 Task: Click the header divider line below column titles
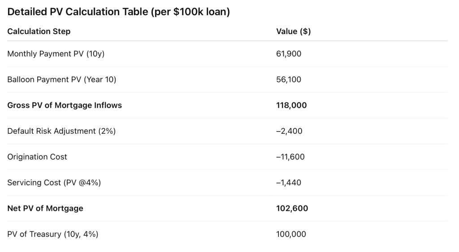click(x=227, y=41)
